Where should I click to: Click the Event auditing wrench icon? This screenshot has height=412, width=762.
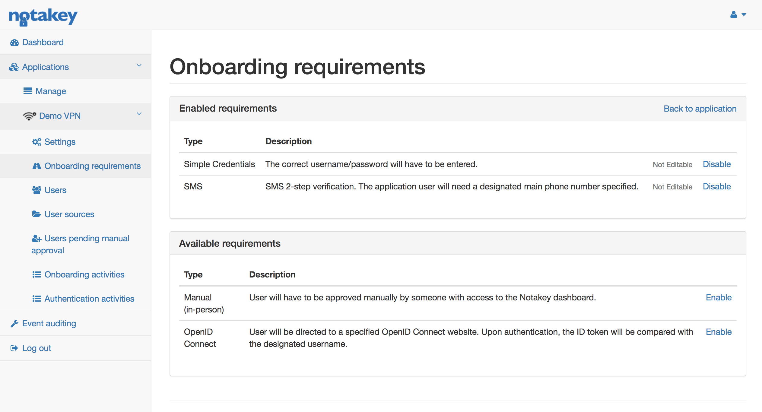[x=14, y=323]
